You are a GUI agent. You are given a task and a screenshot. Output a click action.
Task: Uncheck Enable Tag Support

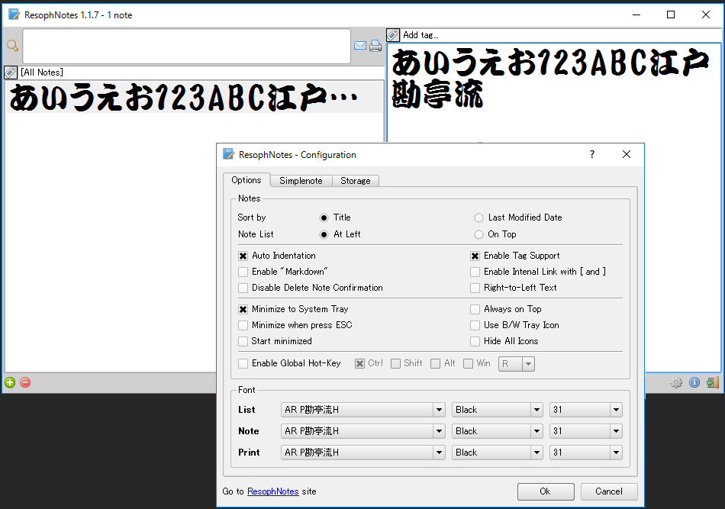pyautogui.click(x=475, y=256)
